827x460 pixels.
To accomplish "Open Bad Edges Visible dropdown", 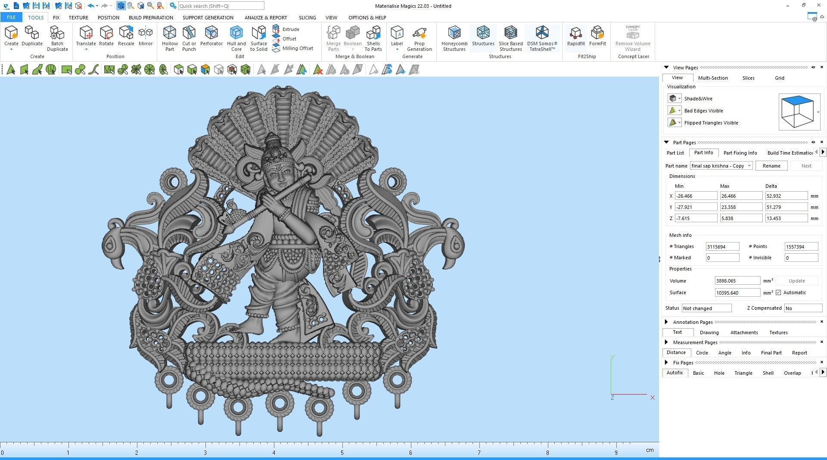I will pos(679,111).
